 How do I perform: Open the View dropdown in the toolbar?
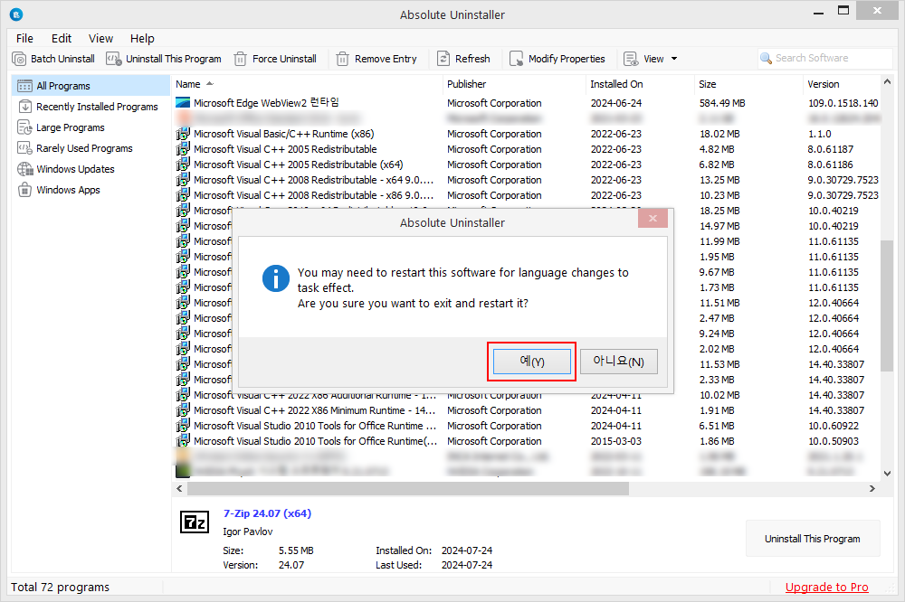[651, 59]
